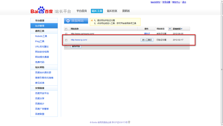Open the 百度开放平台 link

pyautogui.click(x=42, y=93)
